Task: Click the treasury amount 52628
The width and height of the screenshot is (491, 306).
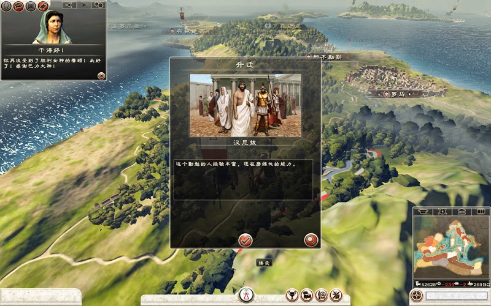Action: pyautogui.click(x=428, y=284)
